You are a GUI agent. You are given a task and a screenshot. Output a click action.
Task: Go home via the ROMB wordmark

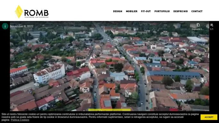[37, 13]
